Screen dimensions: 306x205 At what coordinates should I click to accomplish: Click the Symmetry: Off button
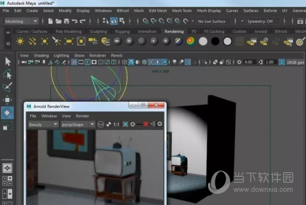pos(260,21)
